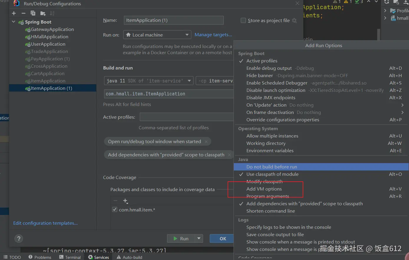Screen dimensions: 409x260
Task: Select Disable JMX endpoints option
Action: (x=321, y=97)
